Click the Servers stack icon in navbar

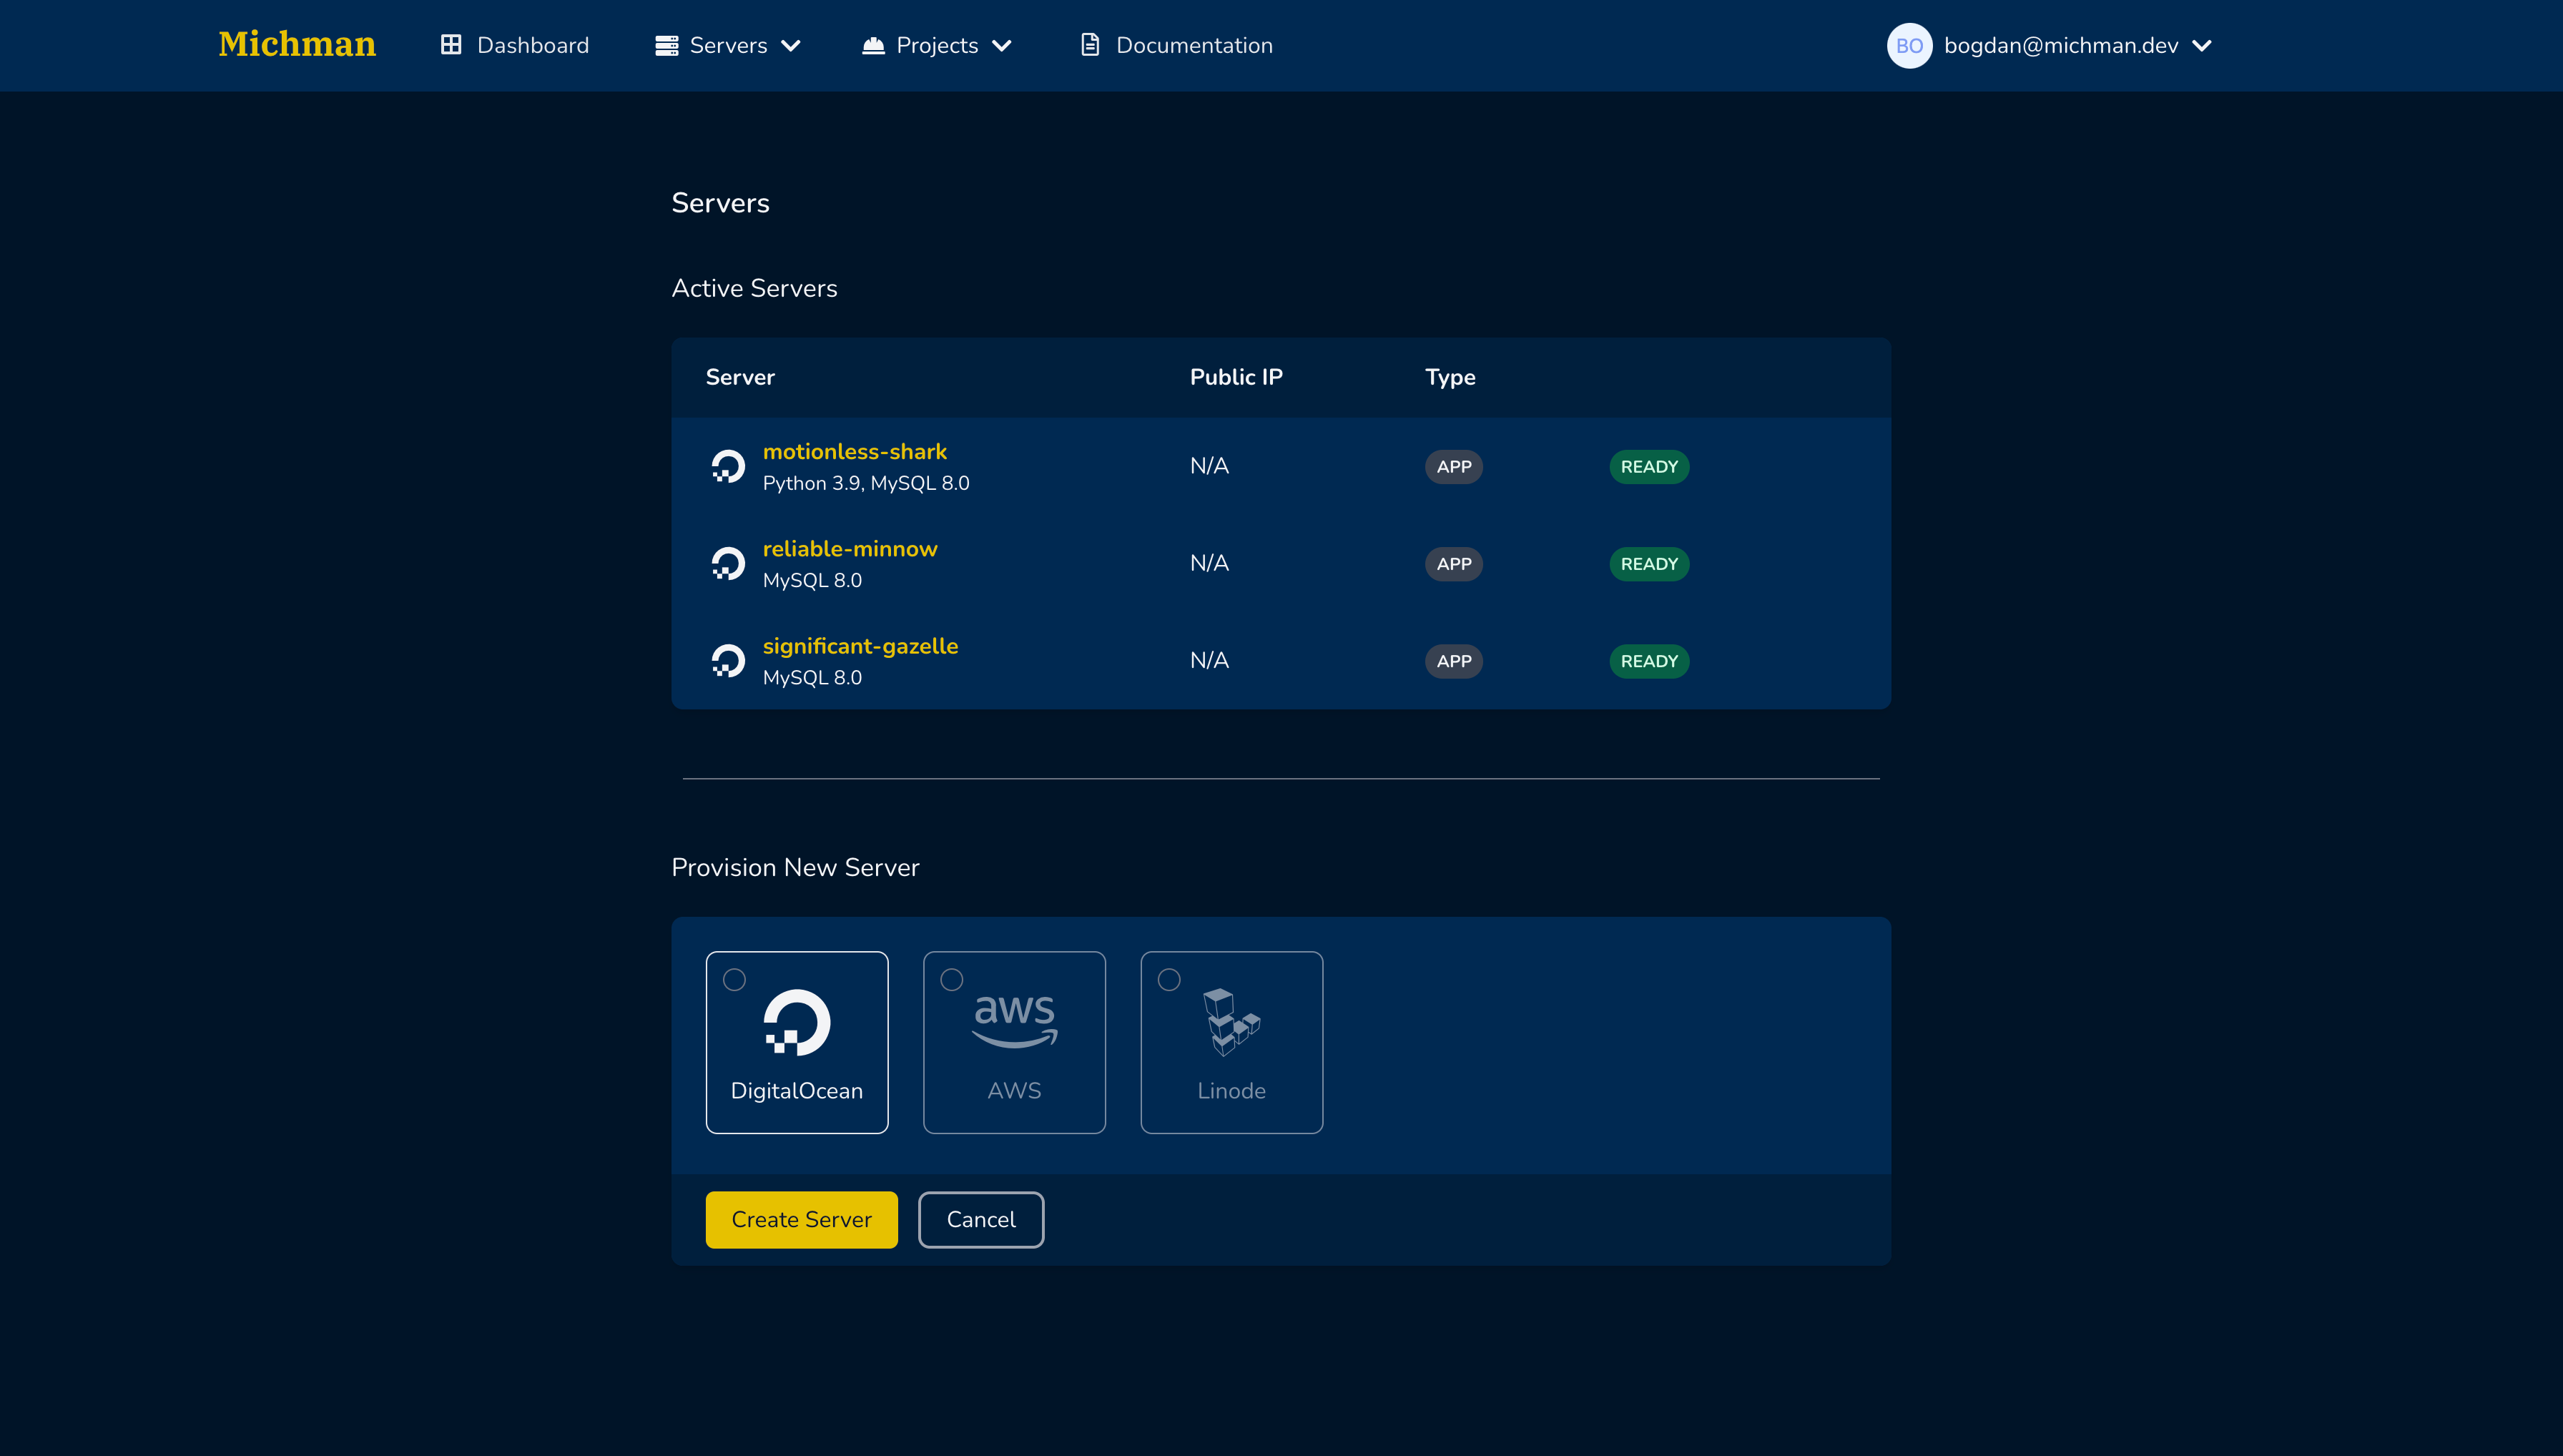[666, 45]
